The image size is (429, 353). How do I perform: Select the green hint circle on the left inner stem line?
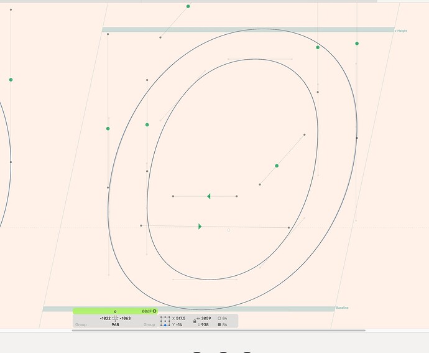tap(147, 125)
